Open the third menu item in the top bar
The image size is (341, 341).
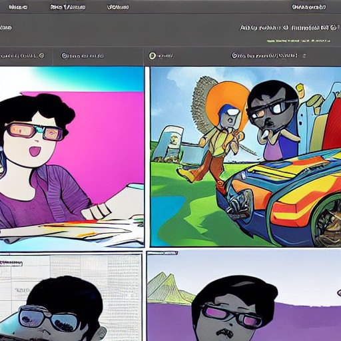(118, 7)
